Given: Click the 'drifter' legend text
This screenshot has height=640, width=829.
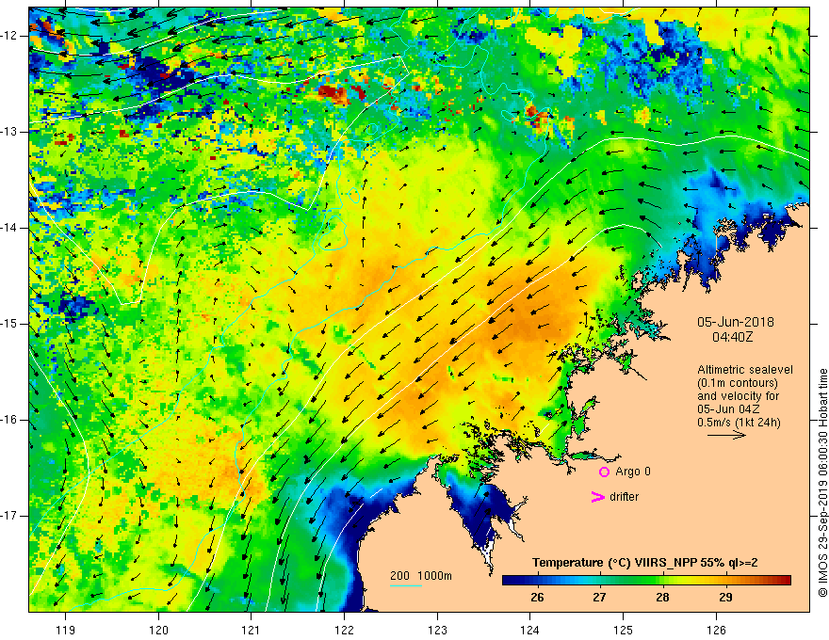Looking at the screenshot, I should pyautogui.click(x=624, y=497).
